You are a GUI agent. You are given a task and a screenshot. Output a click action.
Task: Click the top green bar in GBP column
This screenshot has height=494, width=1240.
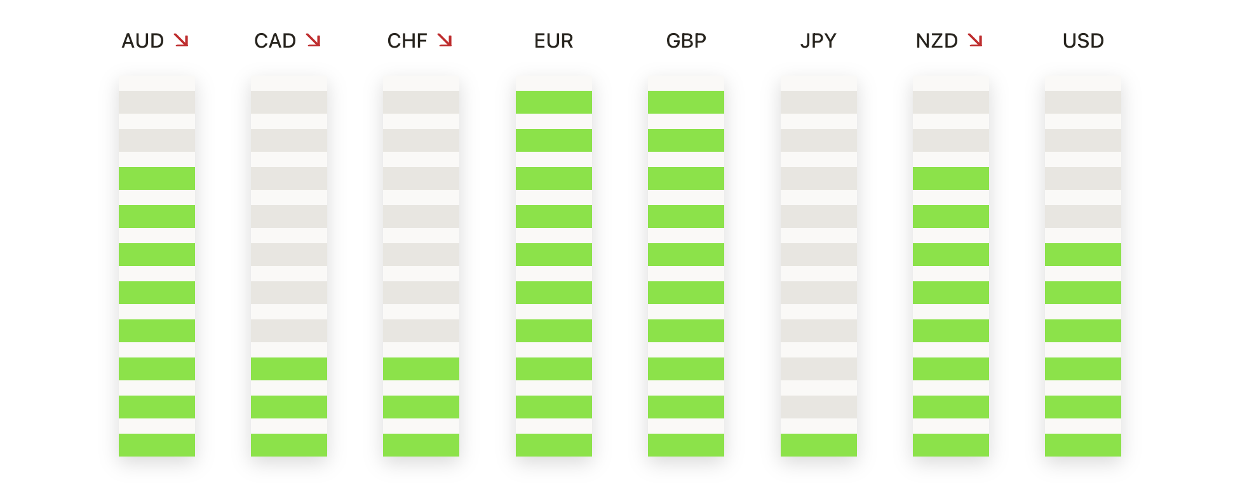click(686, 102)
